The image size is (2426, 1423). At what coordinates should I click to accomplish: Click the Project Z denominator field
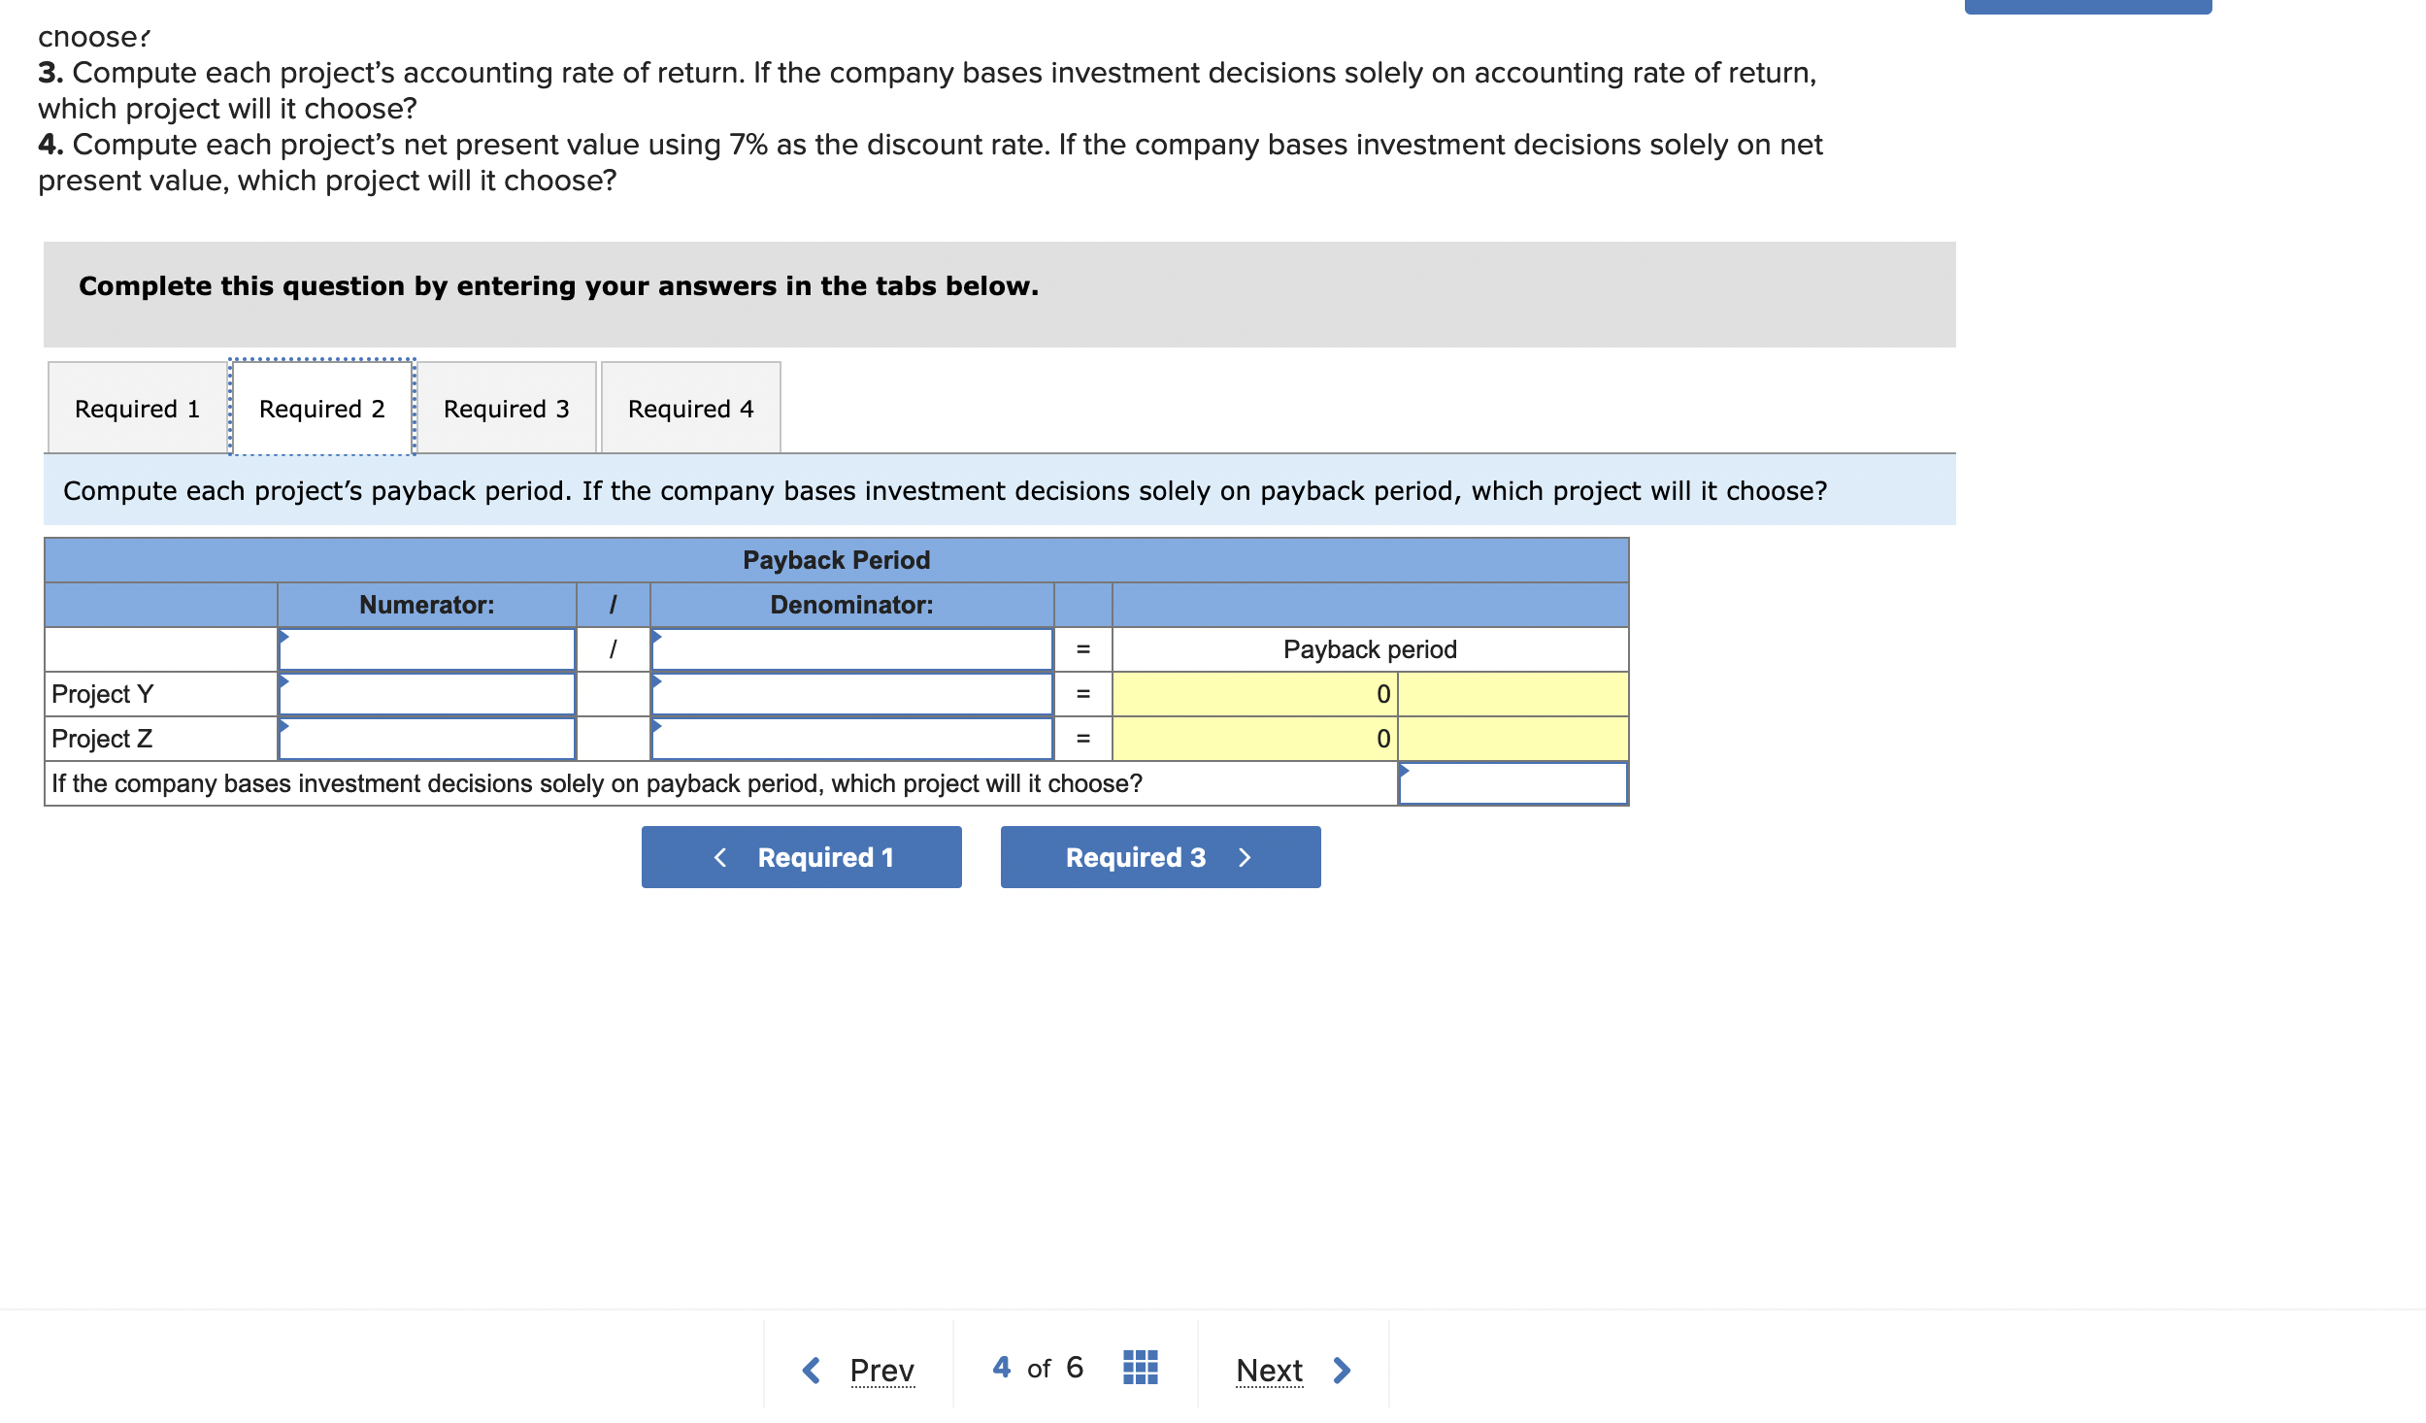click(x=851, y=739)
